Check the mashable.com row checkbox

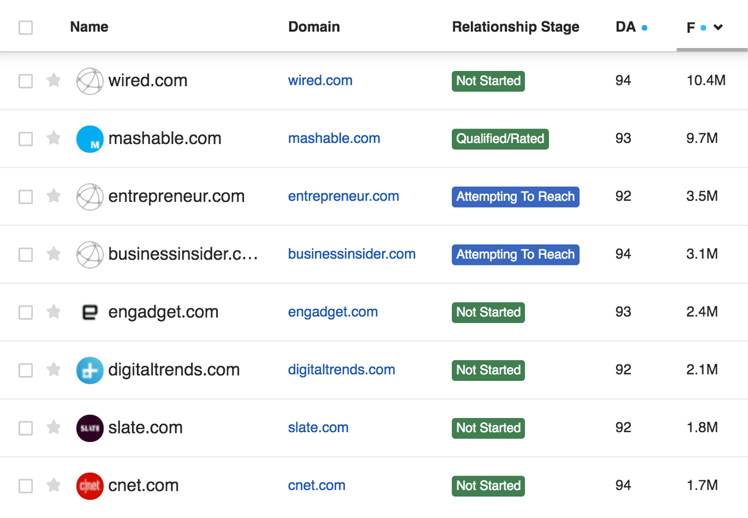(x=26, y=139)
